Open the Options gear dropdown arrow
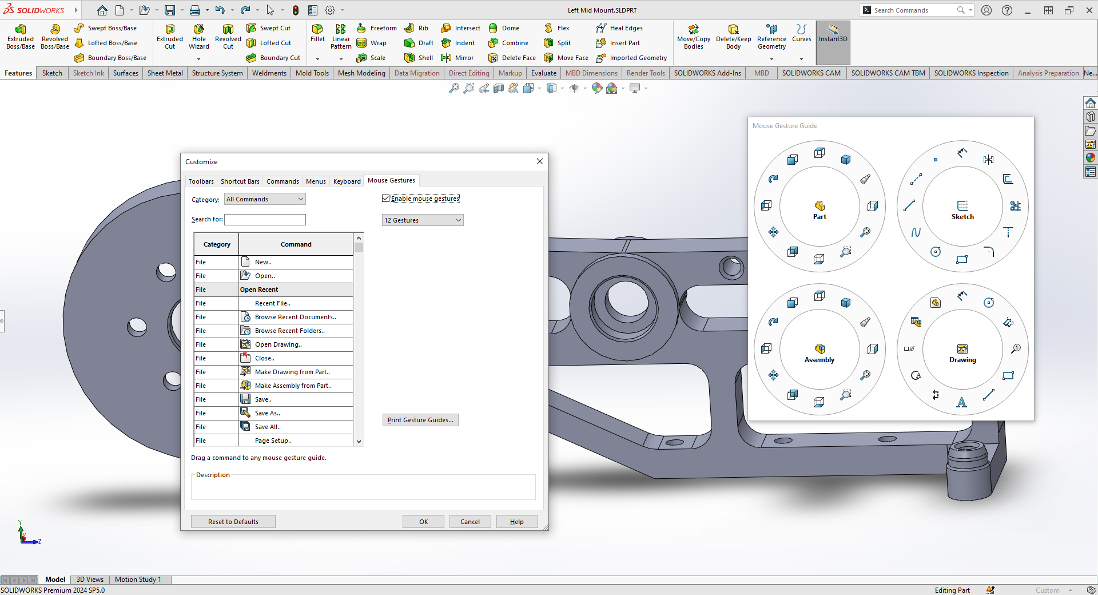The image size is (1098, 595). click(343, 10)
